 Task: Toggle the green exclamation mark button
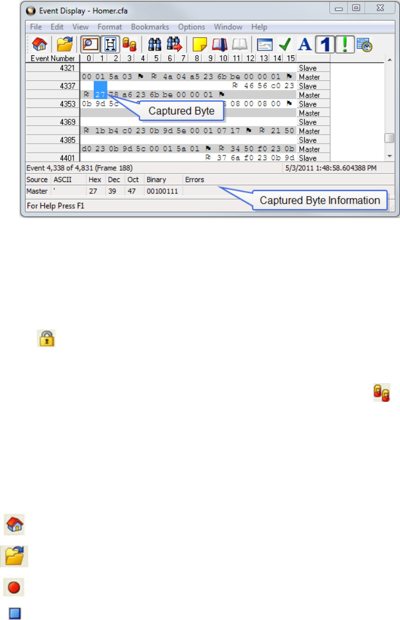click(x=345, y=44)
